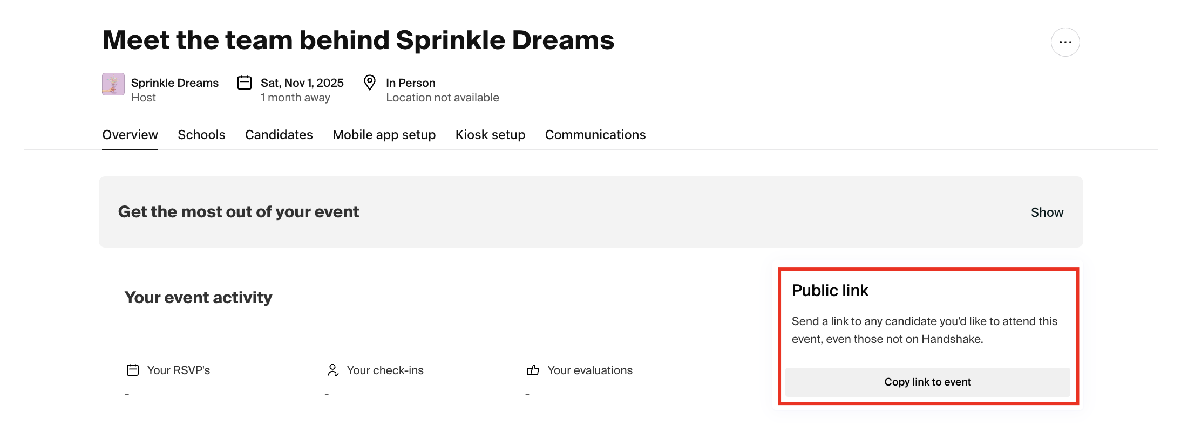Click the calendar icon beside event date
Image resolution: width=1181 pixels, height=426 pixels.
coord(245,83)
